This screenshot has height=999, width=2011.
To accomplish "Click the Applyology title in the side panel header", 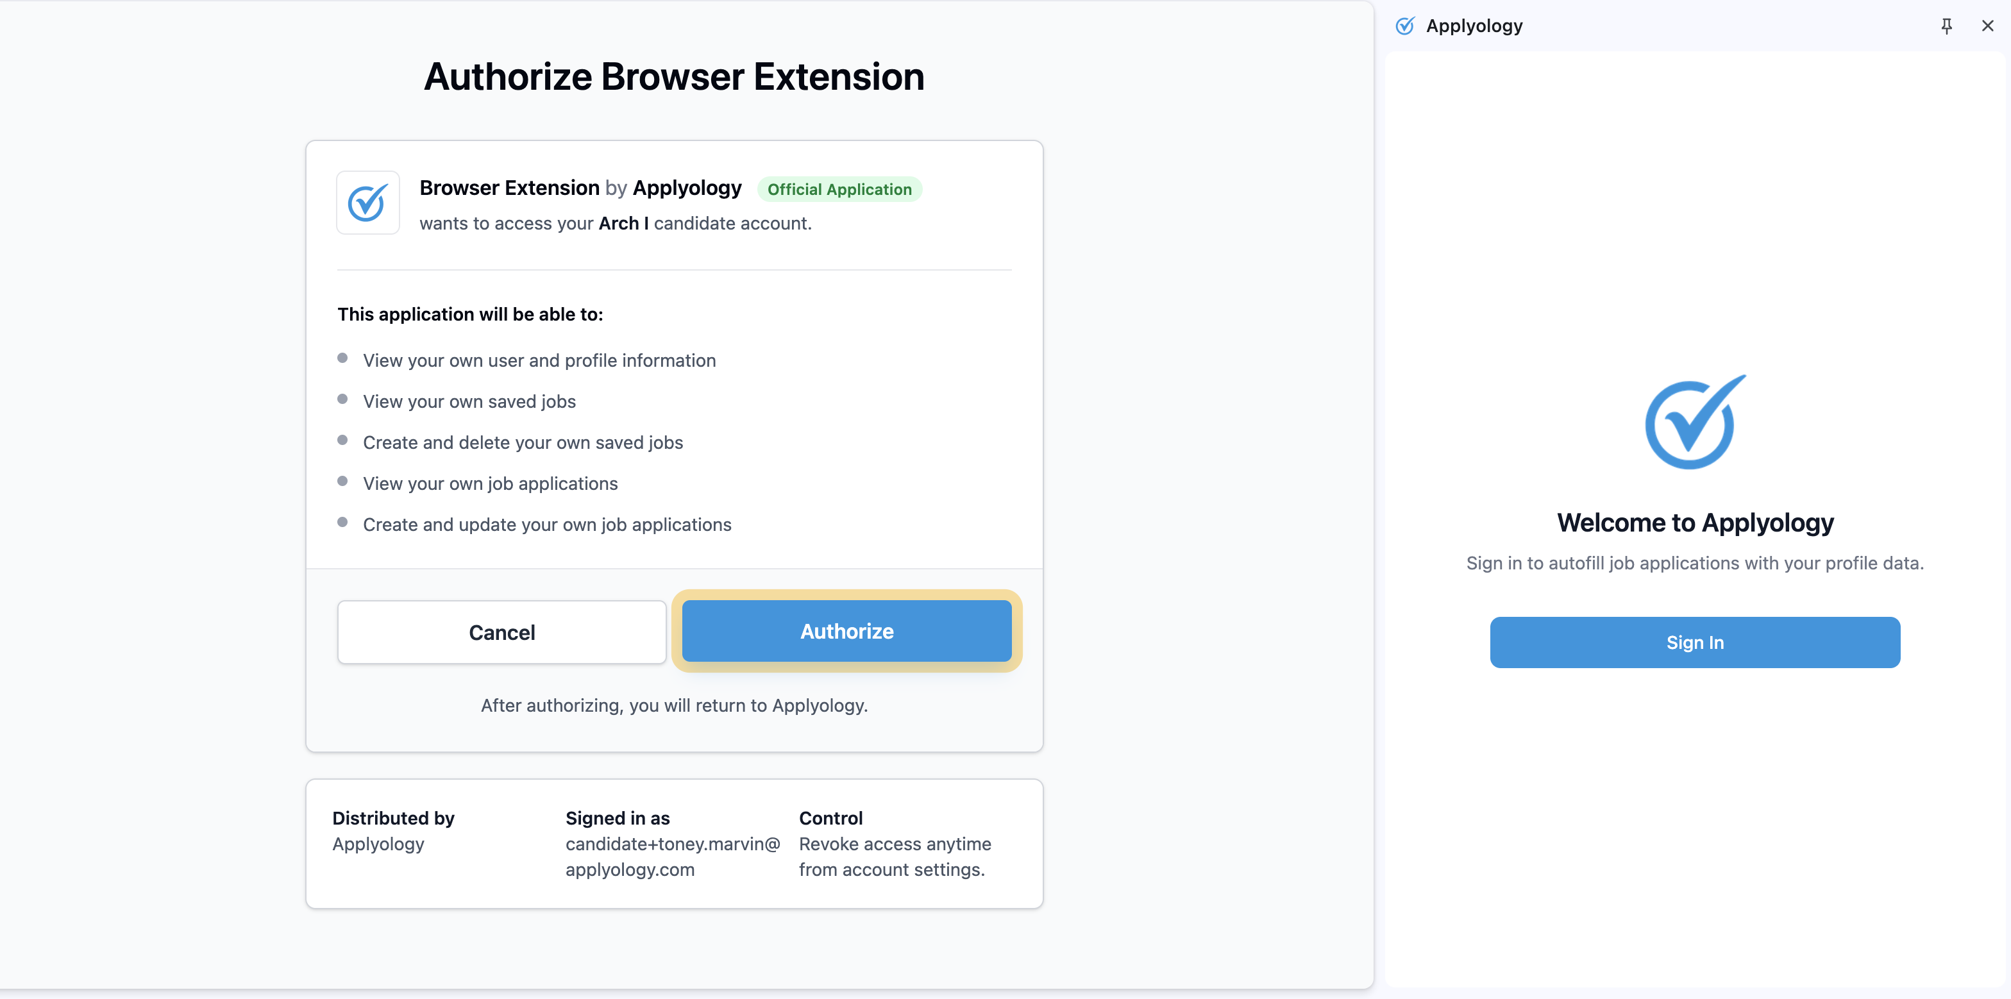I will [x=1474, y=26].
